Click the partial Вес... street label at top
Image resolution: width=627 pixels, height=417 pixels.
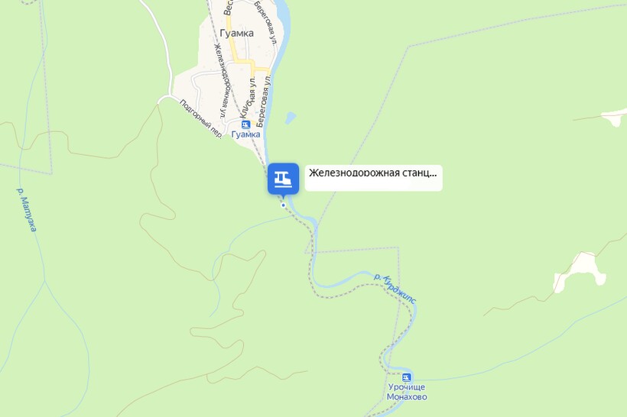[x=227, y=8]
